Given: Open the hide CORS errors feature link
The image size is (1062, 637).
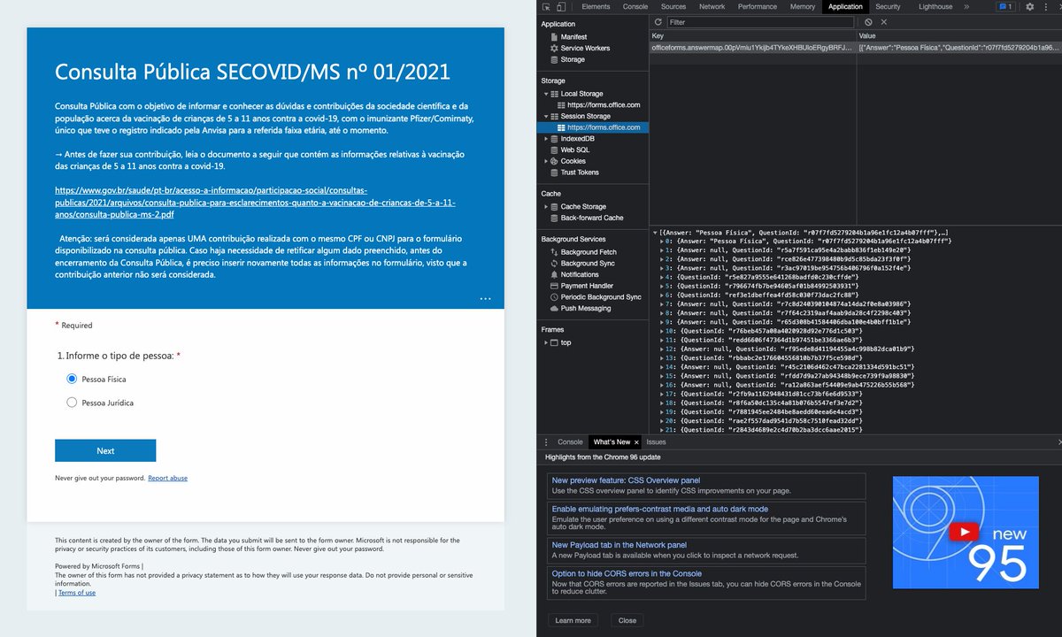Looking at the screenshot, I should click(627, 573).
